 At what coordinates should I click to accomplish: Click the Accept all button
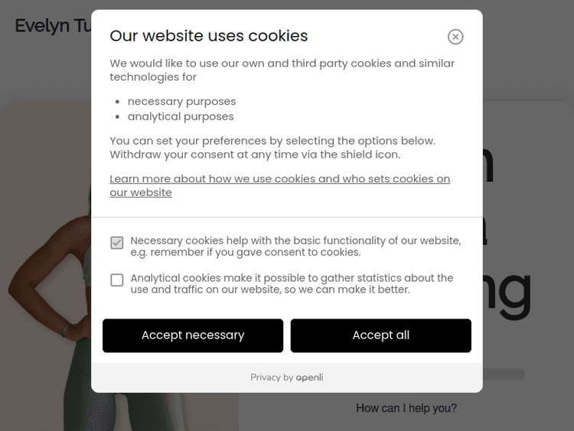pos(380,335)
